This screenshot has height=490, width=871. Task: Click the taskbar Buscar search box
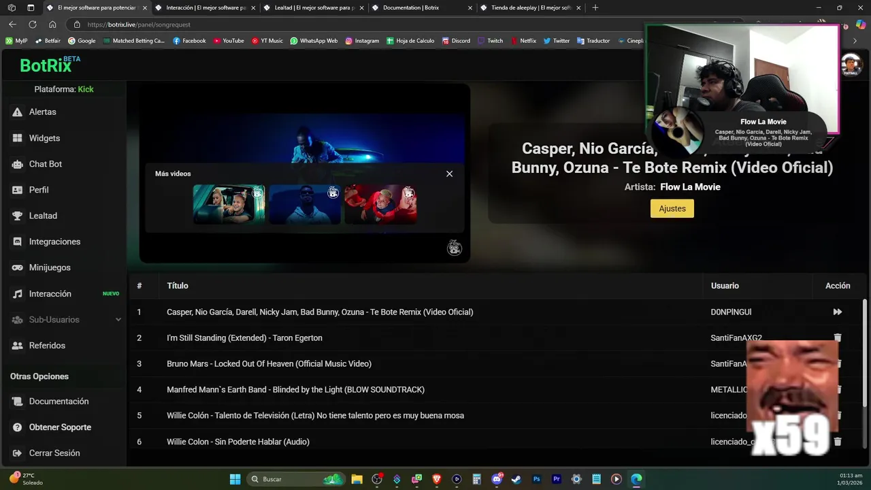click(x=296, y=479)
